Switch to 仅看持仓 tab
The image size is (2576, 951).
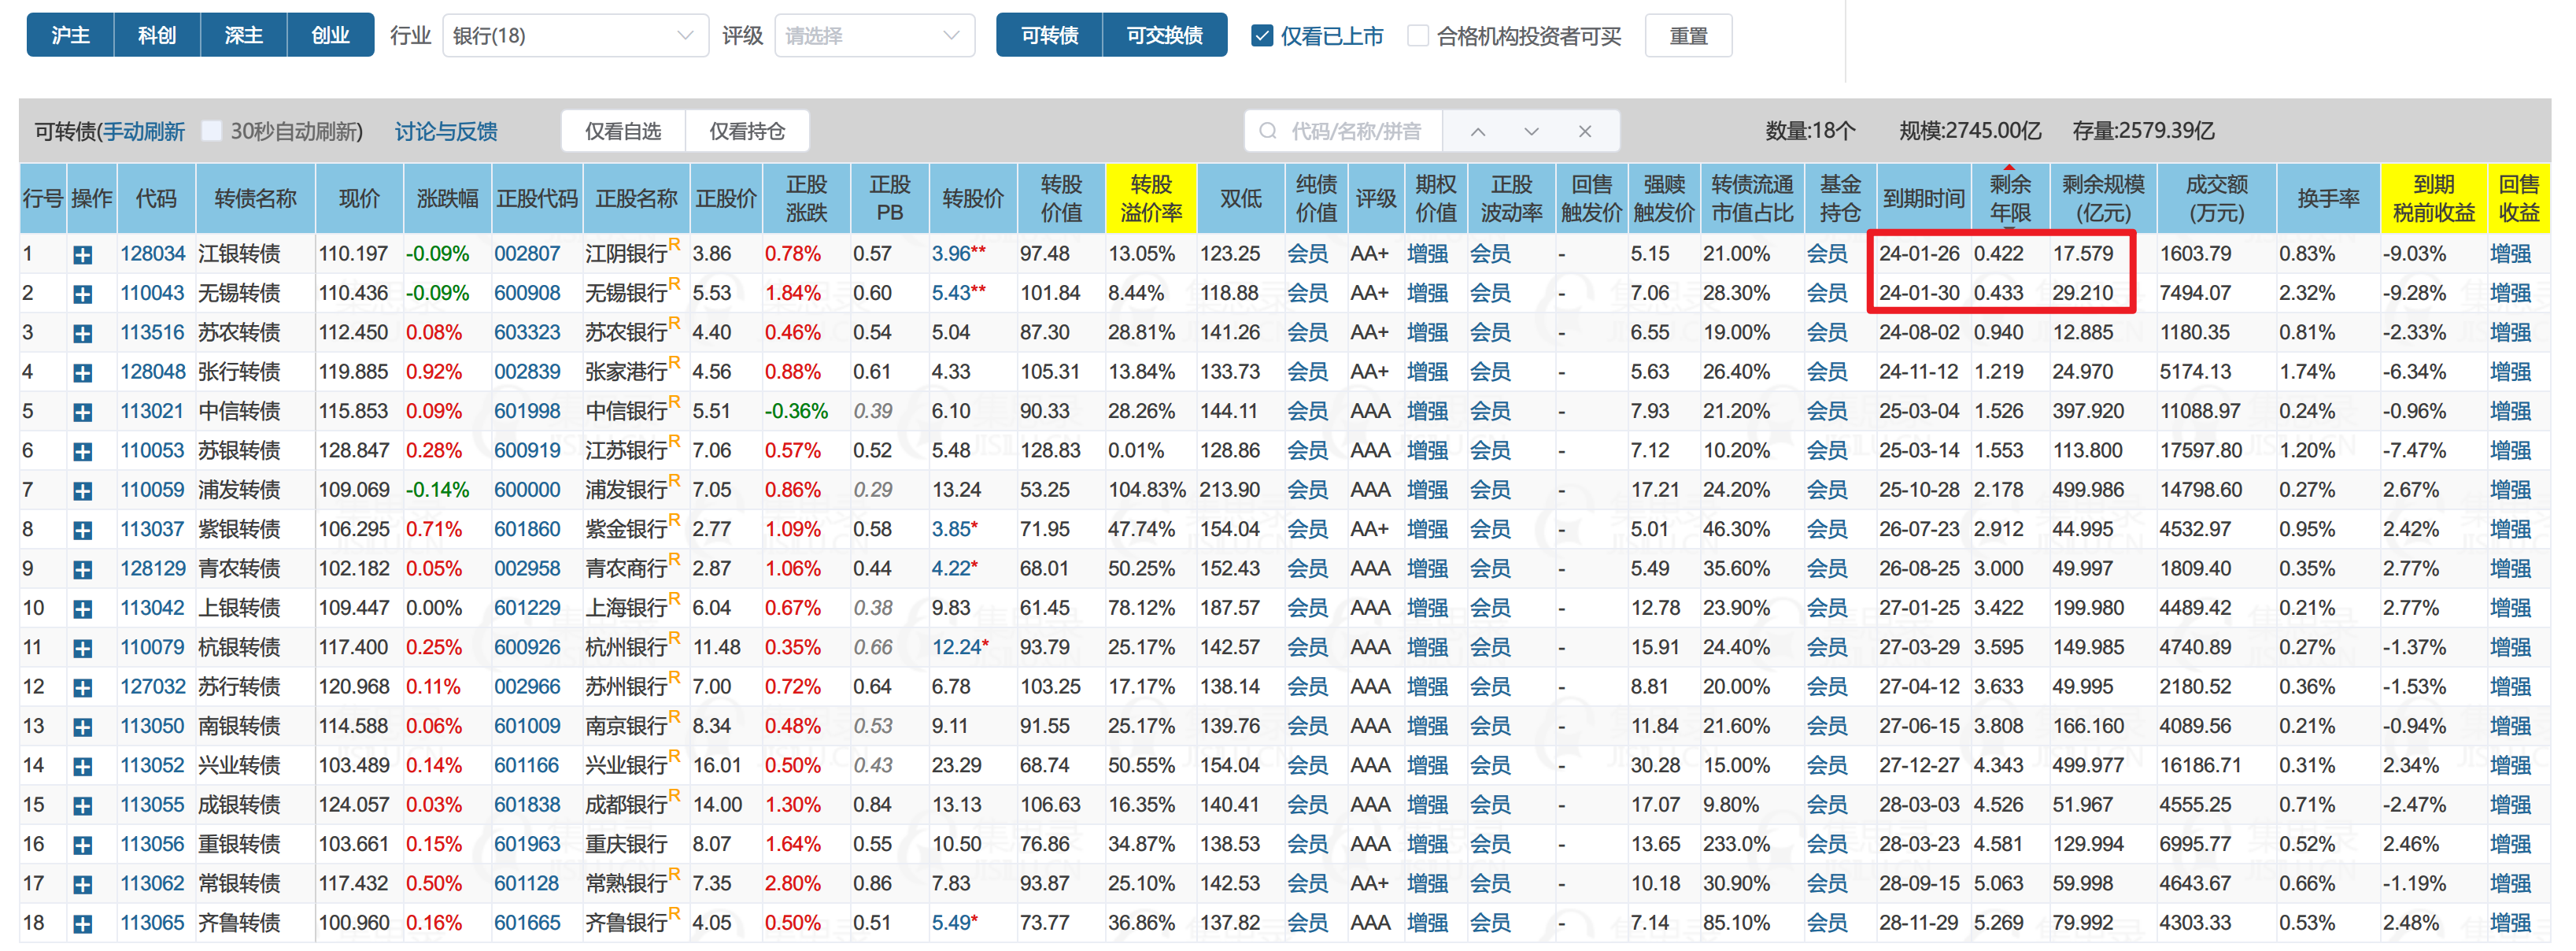click(x=747, y=131)
